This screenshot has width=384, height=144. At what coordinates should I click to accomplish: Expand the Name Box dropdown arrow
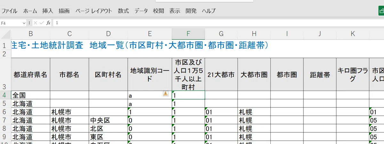point(24,23)
